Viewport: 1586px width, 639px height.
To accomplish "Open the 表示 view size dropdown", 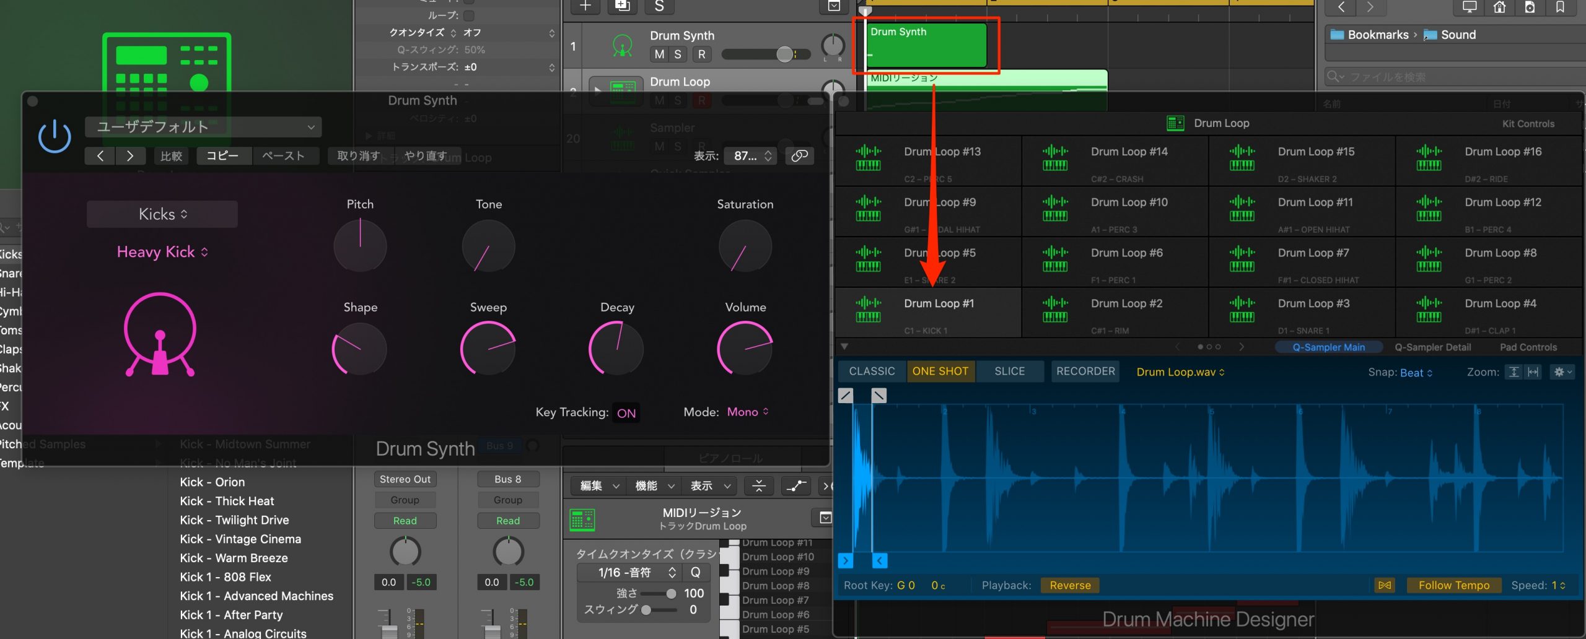I will click(x=752, y=156).
